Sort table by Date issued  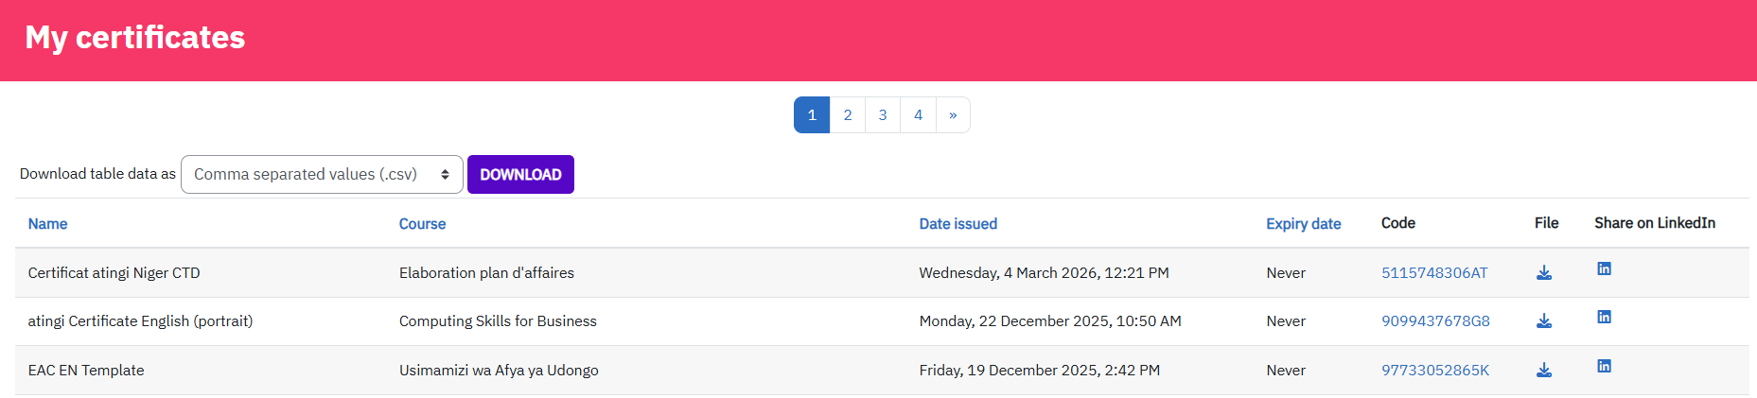pos(958,224)
